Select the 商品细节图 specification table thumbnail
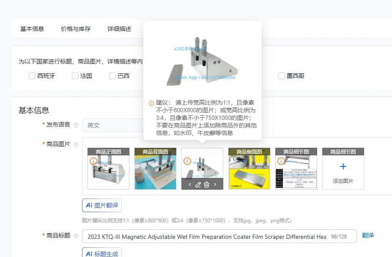Screen dimensions: 392x257 [296, 169]
